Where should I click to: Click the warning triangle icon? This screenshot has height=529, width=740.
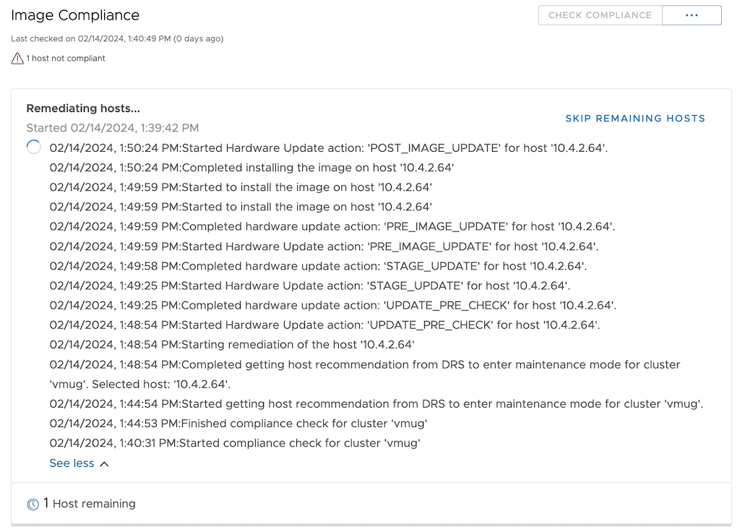tap(17, 59)
